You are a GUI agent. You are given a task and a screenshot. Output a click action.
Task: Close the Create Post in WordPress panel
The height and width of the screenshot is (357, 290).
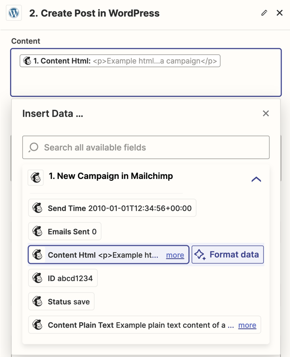(x=280, y=13)
